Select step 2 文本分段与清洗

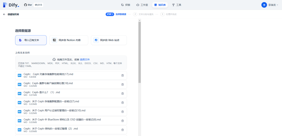tap(143, 14)
